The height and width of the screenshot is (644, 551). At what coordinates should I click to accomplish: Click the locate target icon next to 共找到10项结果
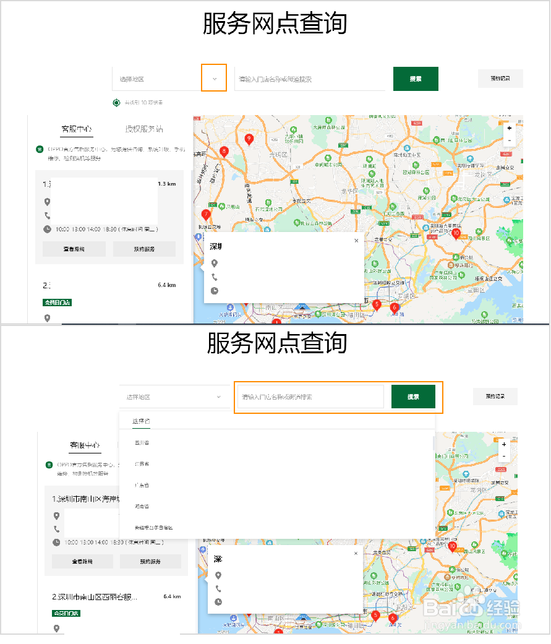117,102
